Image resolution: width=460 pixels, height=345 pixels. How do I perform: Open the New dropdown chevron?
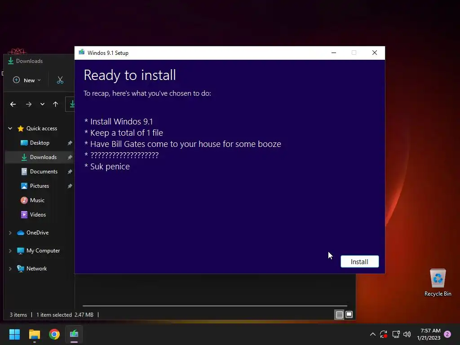40,80
